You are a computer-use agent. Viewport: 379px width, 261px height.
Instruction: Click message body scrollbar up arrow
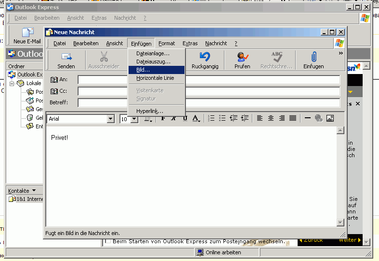tap(340, 131)
